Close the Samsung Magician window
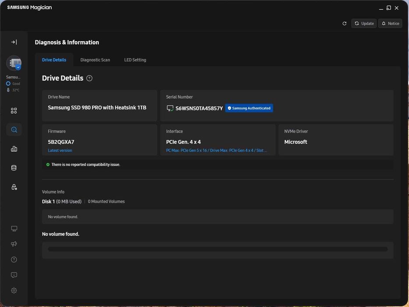The height and width of the screenshot is (307, 409). (x=396, y=8)
